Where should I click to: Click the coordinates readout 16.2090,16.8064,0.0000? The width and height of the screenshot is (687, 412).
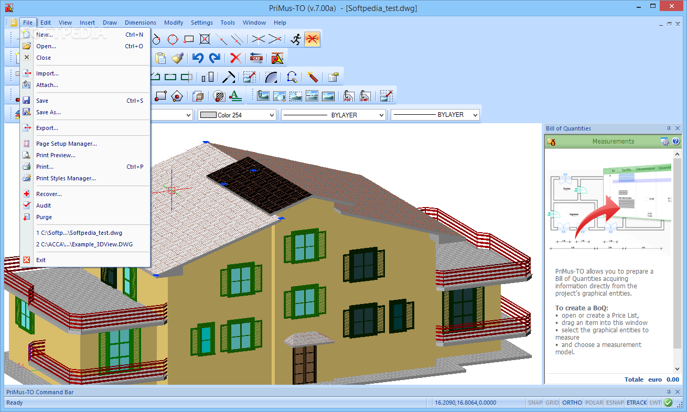coord(465,403)
